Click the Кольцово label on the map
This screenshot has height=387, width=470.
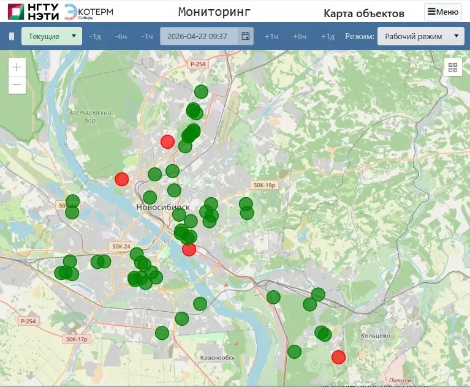coord(375,336)
